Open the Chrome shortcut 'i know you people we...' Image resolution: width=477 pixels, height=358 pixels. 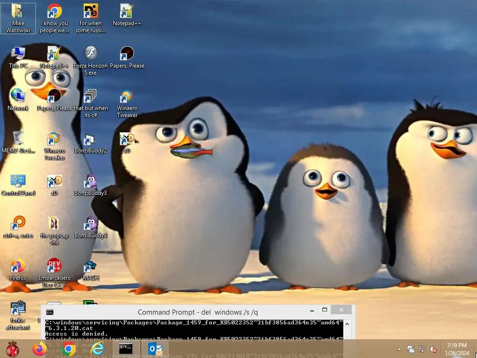(x=54, y=18)
